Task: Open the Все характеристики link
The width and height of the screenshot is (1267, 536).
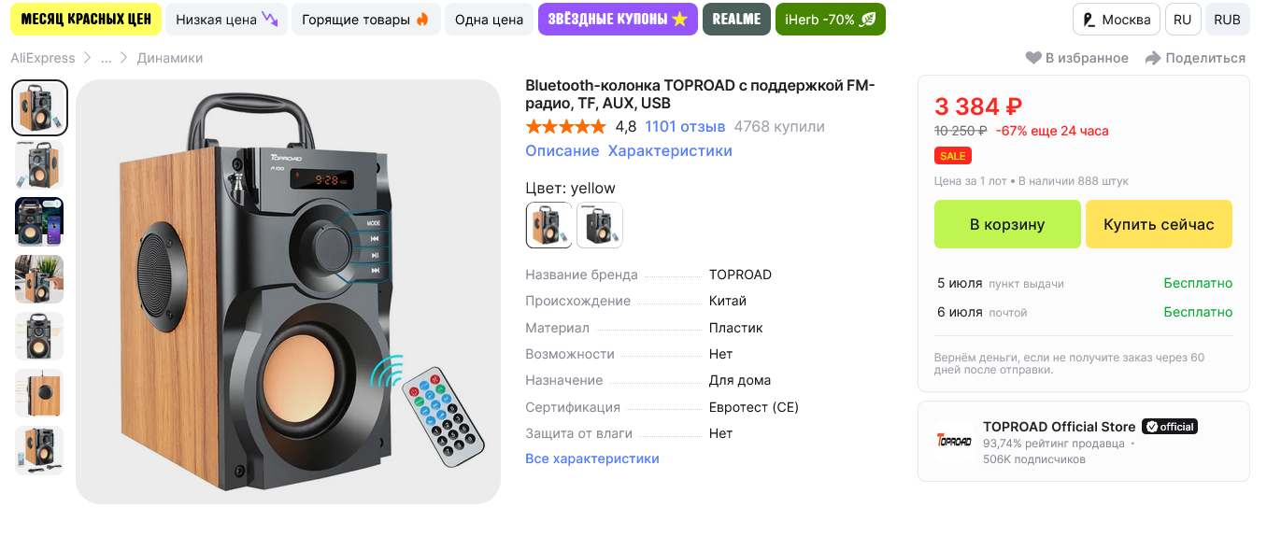Action: (x=592, y=458)
